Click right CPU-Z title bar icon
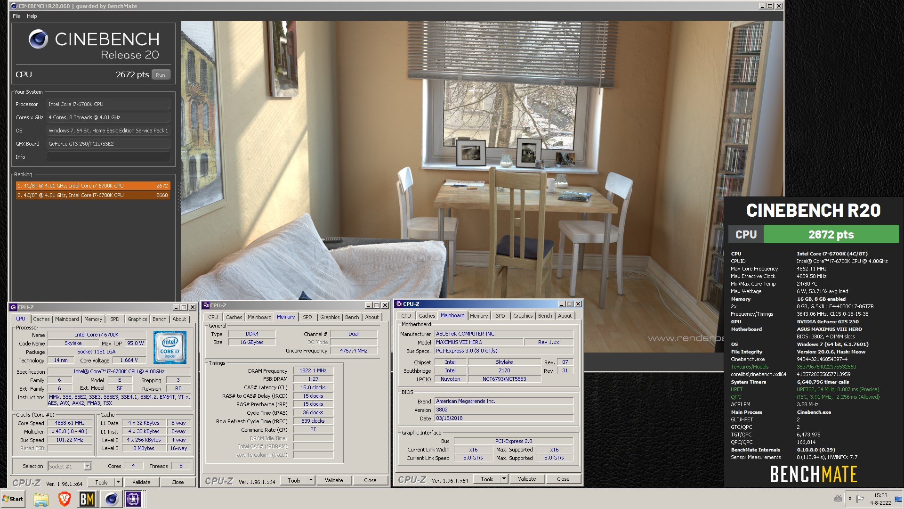Viewport: 904px width, 509px height. (x=399, y=304)
